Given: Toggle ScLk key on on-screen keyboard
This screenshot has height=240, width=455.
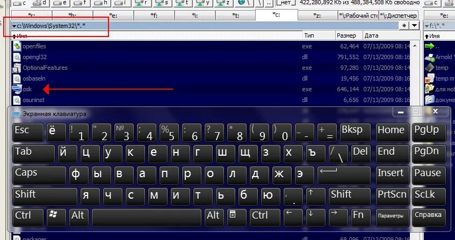Looking at the screenshot, I should [429, 196].
